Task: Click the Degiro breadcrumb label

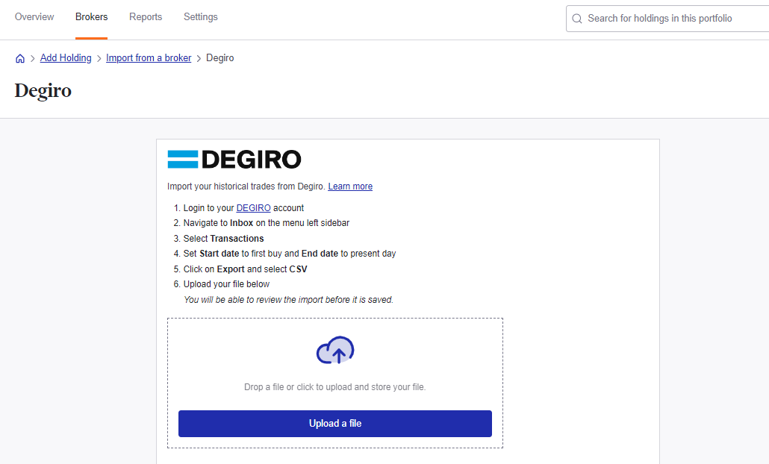Action: 220,57
